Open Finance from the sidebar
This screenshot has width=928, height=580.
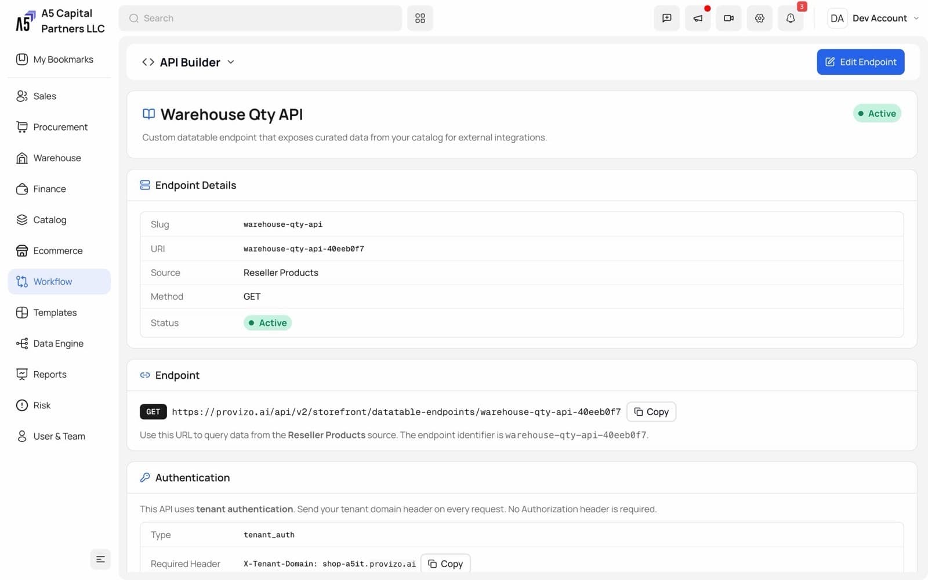tap(59, 188)
